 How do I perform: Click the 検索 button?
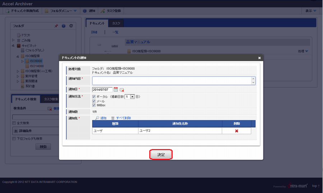43,147
